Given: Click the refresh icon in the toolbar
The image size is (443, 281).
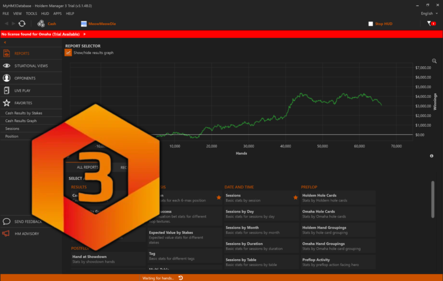Looking at the screenshot, I should click(22, 24).
